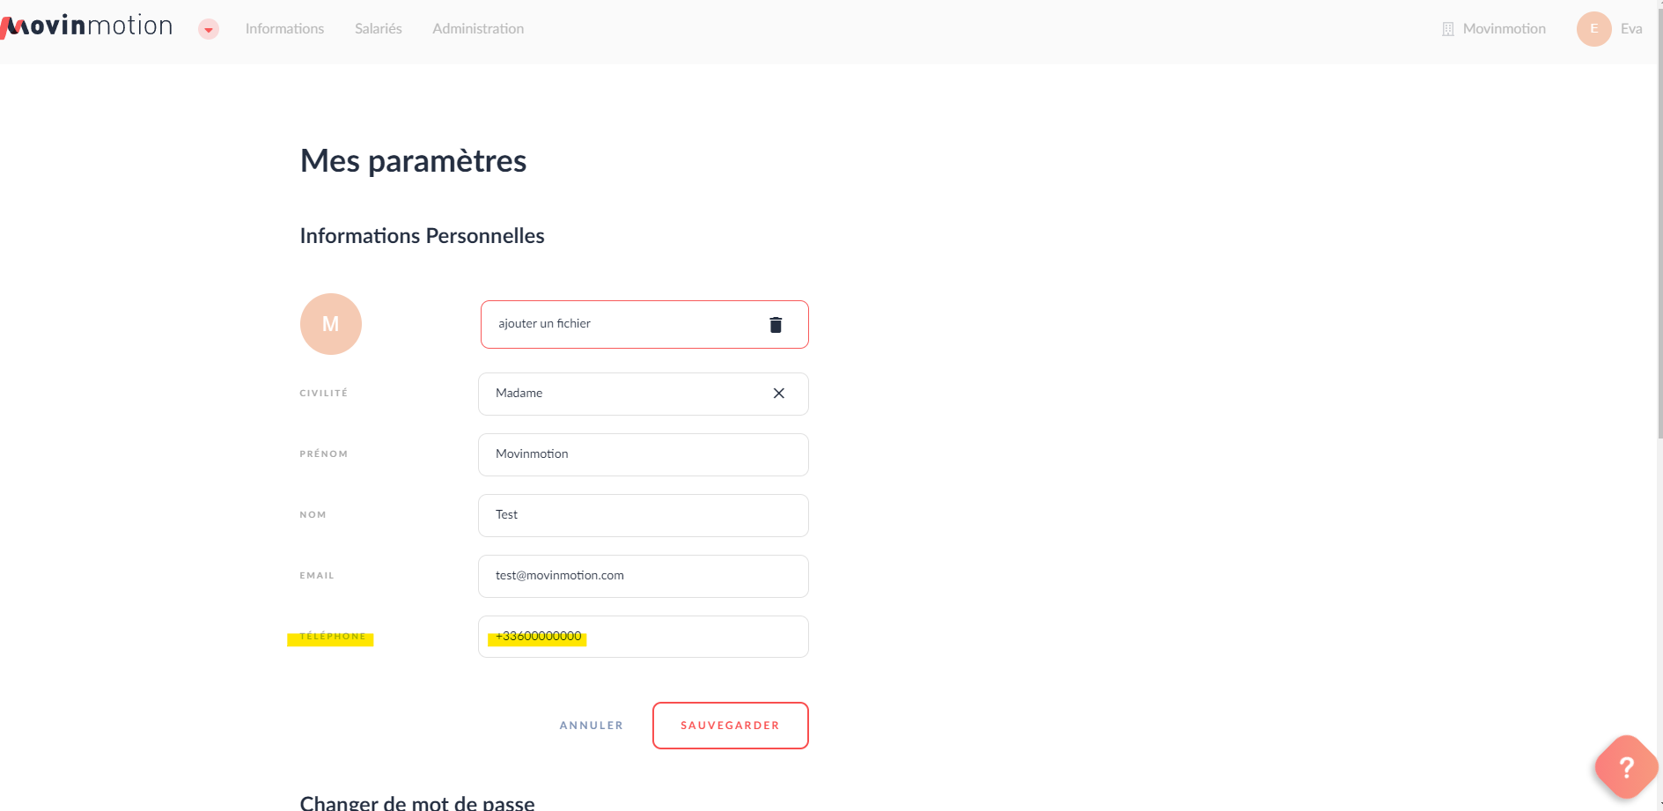Screen dimensions: 1663x811
Task: Open the Salariés menu
Action: click(379, 29)
